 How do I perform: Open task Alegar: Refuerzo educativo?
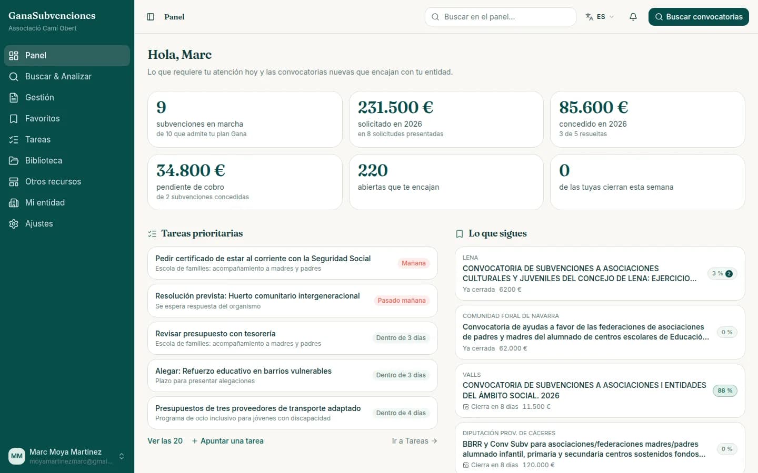(293, 376)
